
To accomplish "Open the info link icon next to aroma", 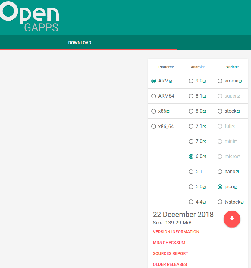I will click(240, 81).
